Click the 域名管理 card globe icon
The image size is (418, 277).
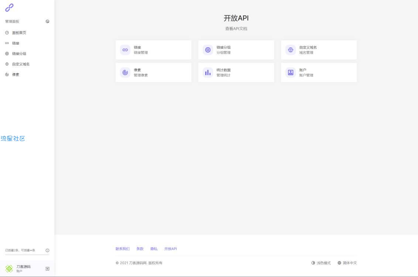[291, 50]
